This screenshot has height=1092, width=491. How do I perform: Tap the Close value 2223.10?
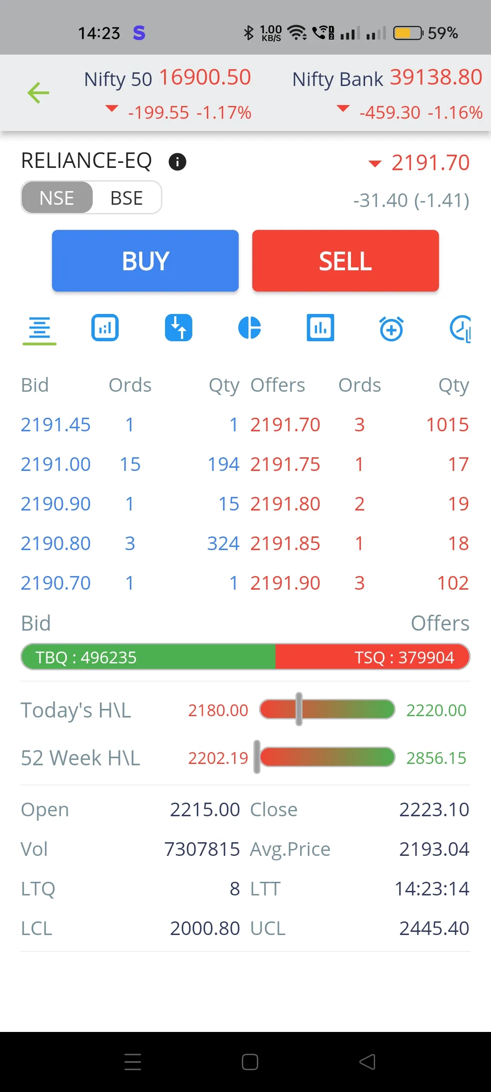tap(434, 809)
